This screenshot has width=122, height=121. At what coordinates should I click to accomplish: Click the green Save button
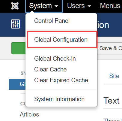click(x=19, y=48)
